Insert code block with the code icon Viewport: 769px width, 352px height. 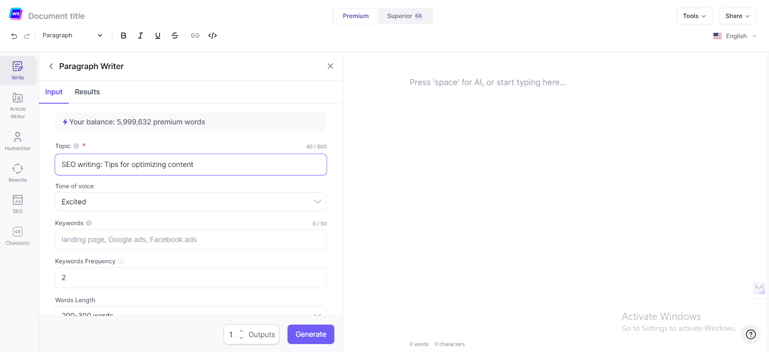[212, 35]
